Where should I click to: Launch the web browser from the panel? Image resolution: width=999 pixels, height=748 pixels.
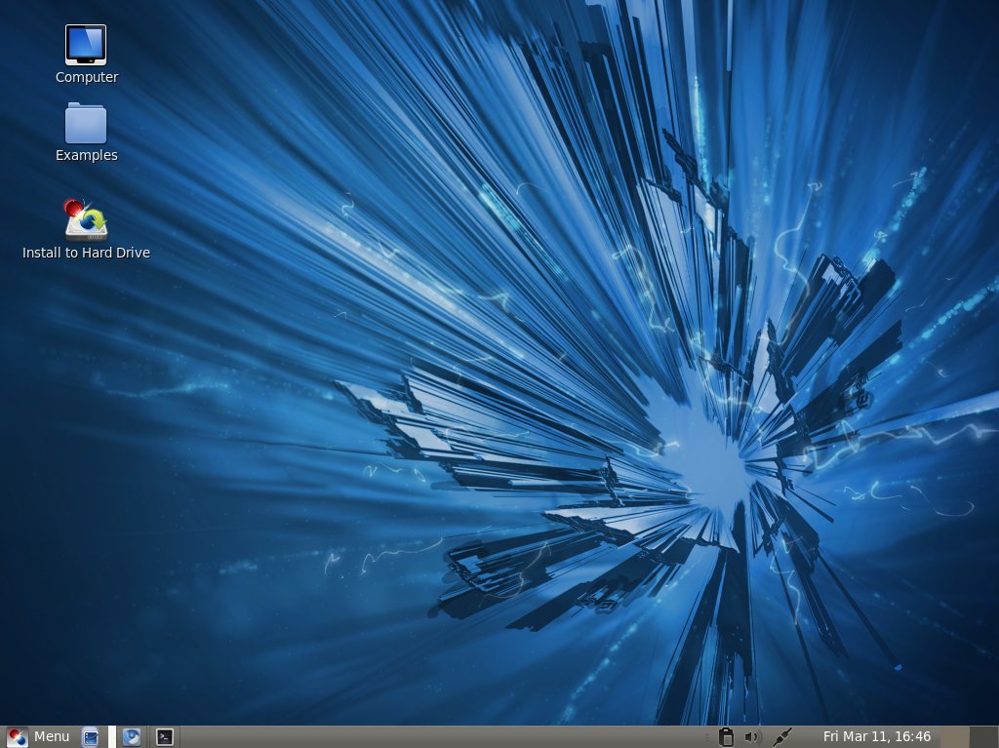[132, 737]
